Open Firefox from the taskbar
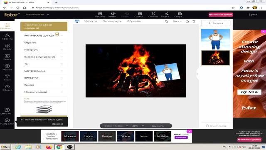This screenshot has width=266, height=150. 49,147
